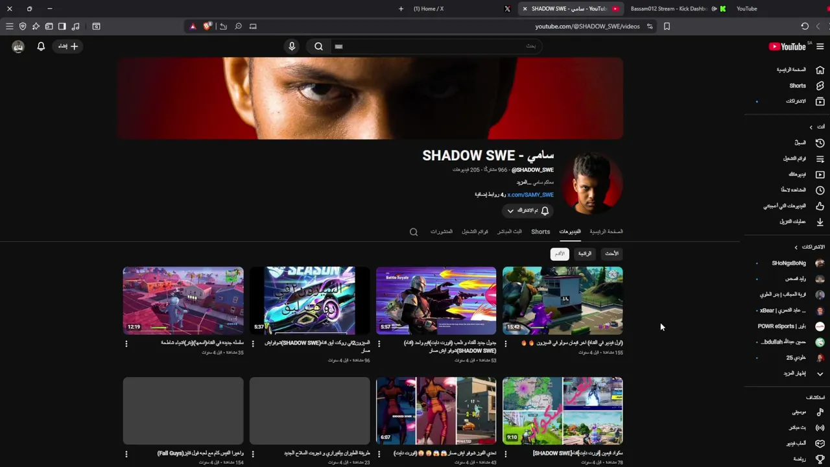Expand the 'You' section chevron
830x467 pixels.
coord(811,127)
